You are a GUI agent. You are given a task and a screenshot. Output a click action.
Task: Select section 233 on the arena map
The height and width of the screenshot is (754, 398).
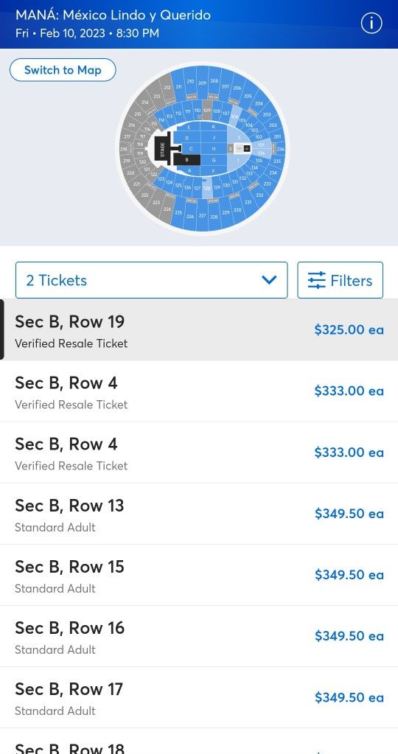point(268,184)
